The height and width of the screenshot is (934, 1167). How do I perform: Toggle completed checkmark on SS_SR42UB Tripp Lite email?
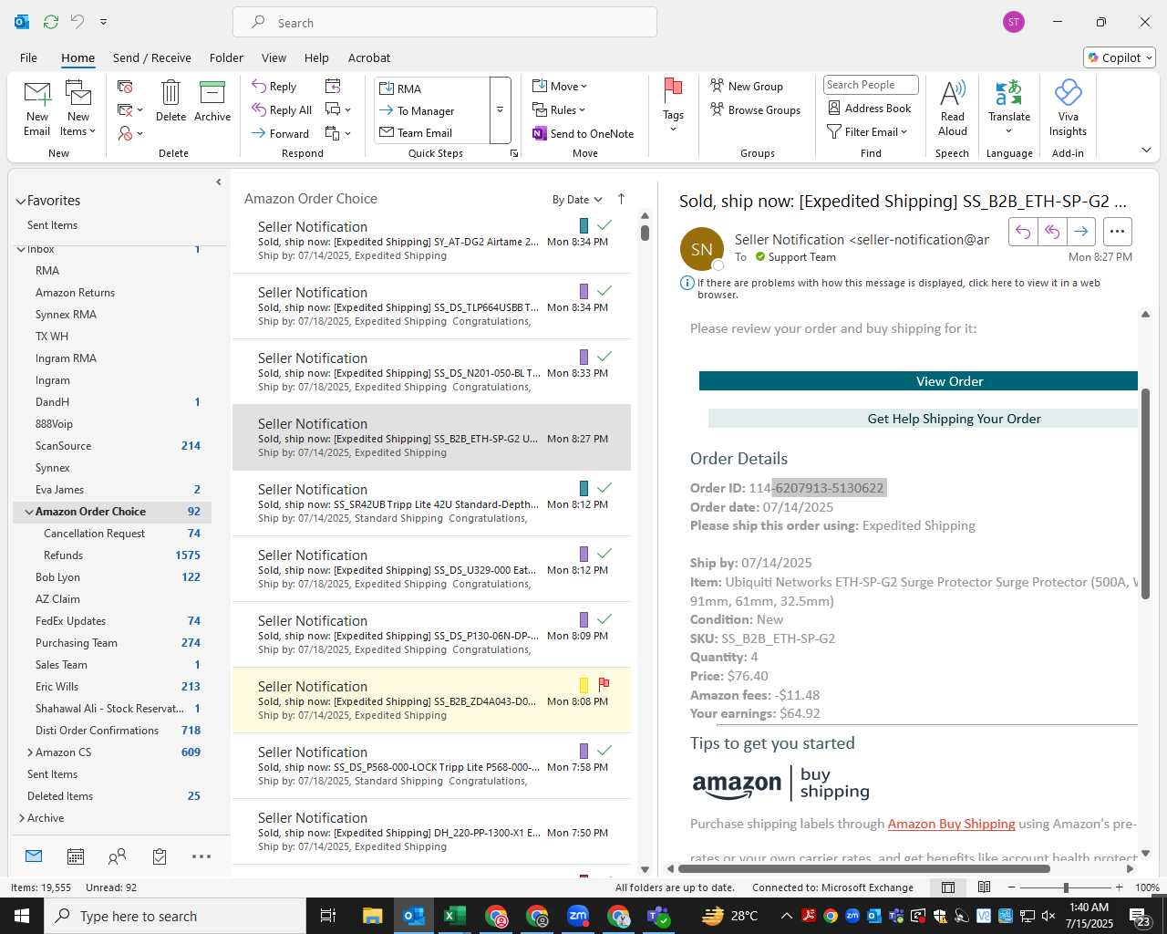pos(604,487)
